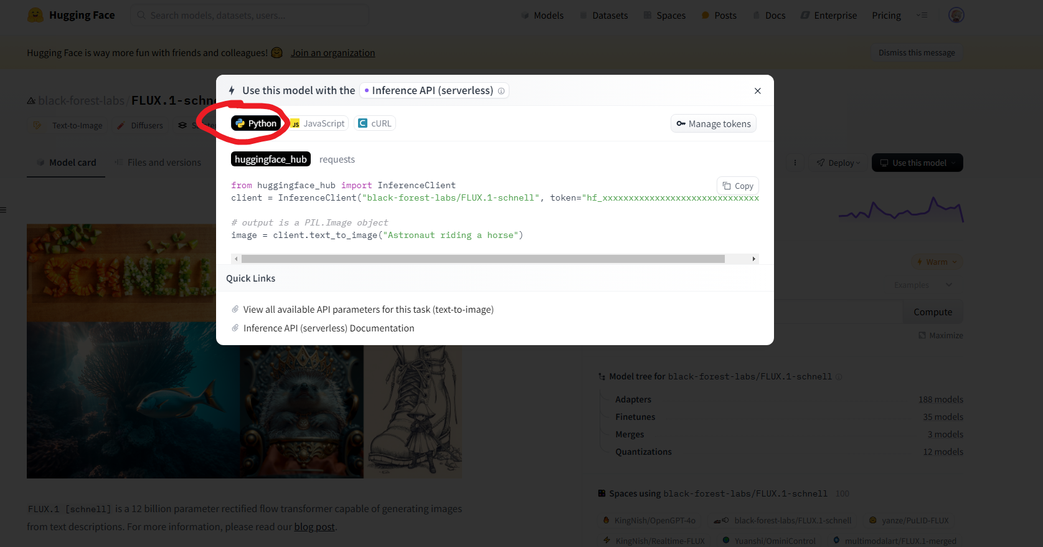This screenshot has width=1043, height=547.
Task: Open Files and versions tab
Action: coord(158,163)
